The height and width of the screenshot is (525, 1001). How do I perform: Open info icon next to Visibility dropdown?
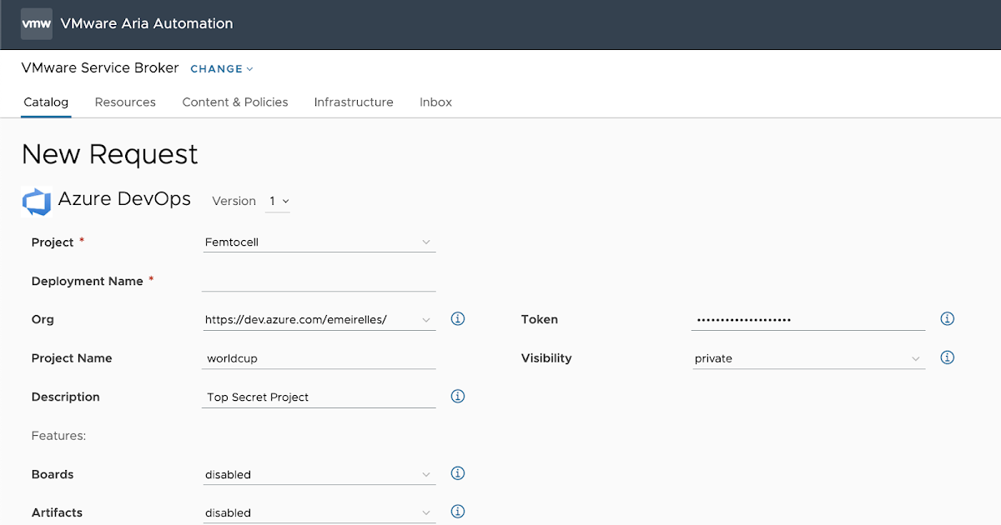[x=947, y=357]
